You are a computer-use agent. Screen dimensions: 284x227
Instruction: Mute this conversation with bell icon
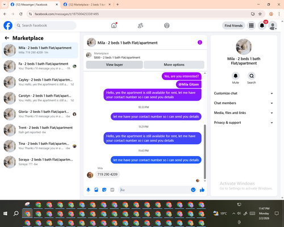[x=236, y=76]
